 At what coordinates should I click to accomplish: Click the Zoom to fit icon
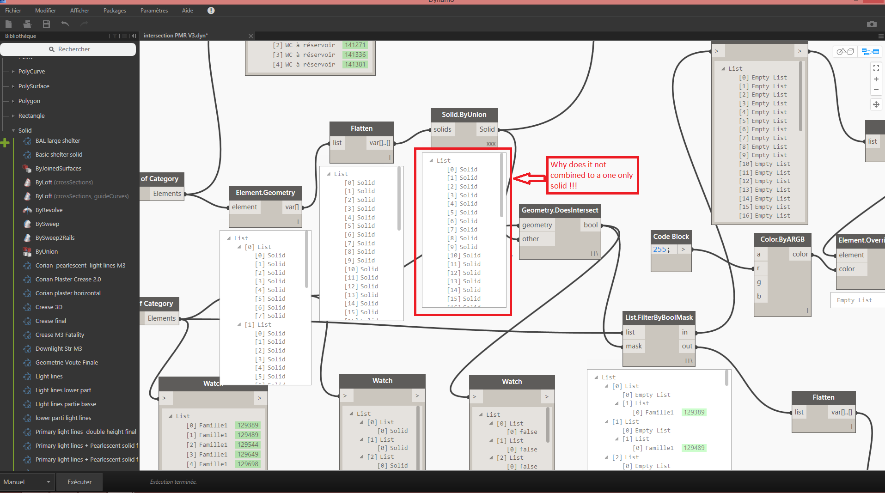pos(876,68)
